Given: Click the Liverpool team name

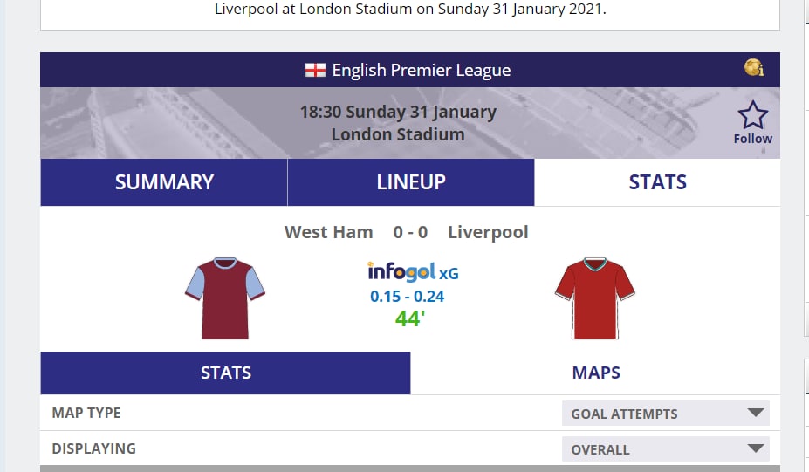Looking at the screenshot, I should [x=488, y=232].
